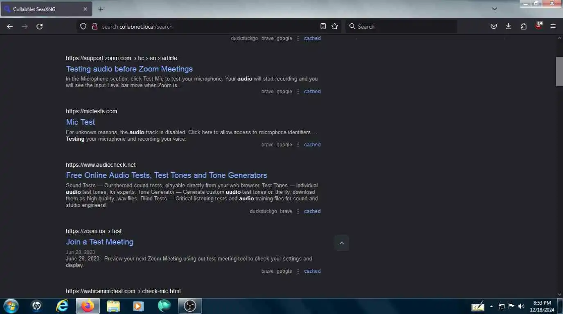Viewport: 563px width, 314px height.
Task: Open cached link for Mic Test result
Action: [x=312, y=145]
